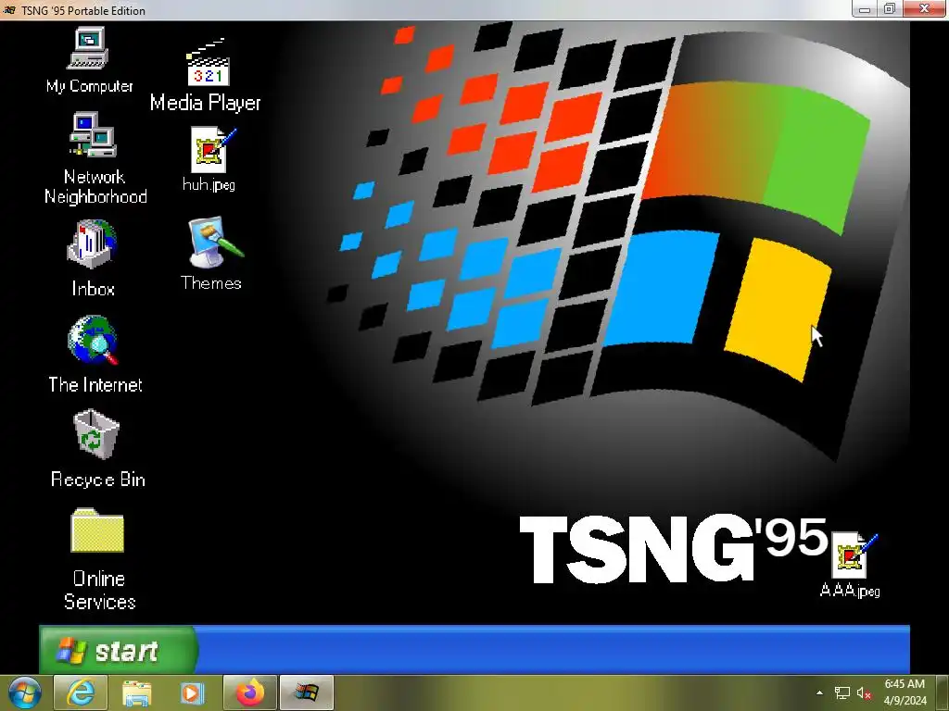Launch Firefox from the taskbar

click(x=250, y=692)
